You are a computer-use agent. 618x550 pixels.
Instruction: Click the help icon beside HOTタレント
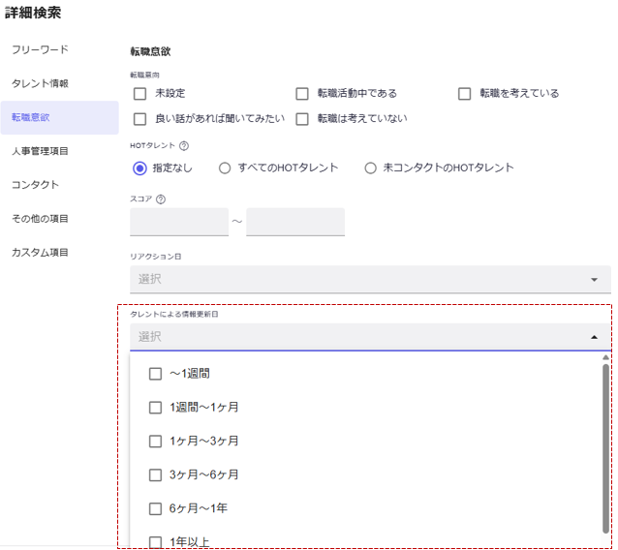(x=184, y=146)
